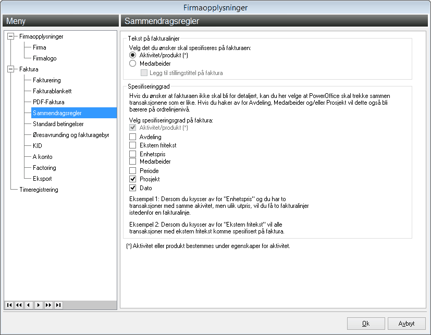
Task: Step to previous record arrow
Action: click(29, 305)
